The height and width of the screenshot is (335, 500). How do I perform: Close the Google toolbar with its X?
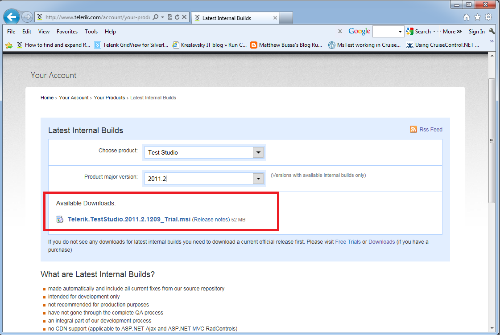pos(340,31)
